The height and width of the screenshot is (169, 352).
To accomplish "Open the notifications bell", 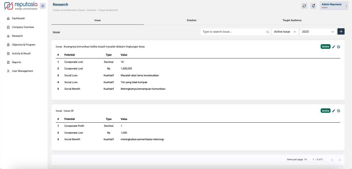I will pyautogui.click(x=313, y=6).
